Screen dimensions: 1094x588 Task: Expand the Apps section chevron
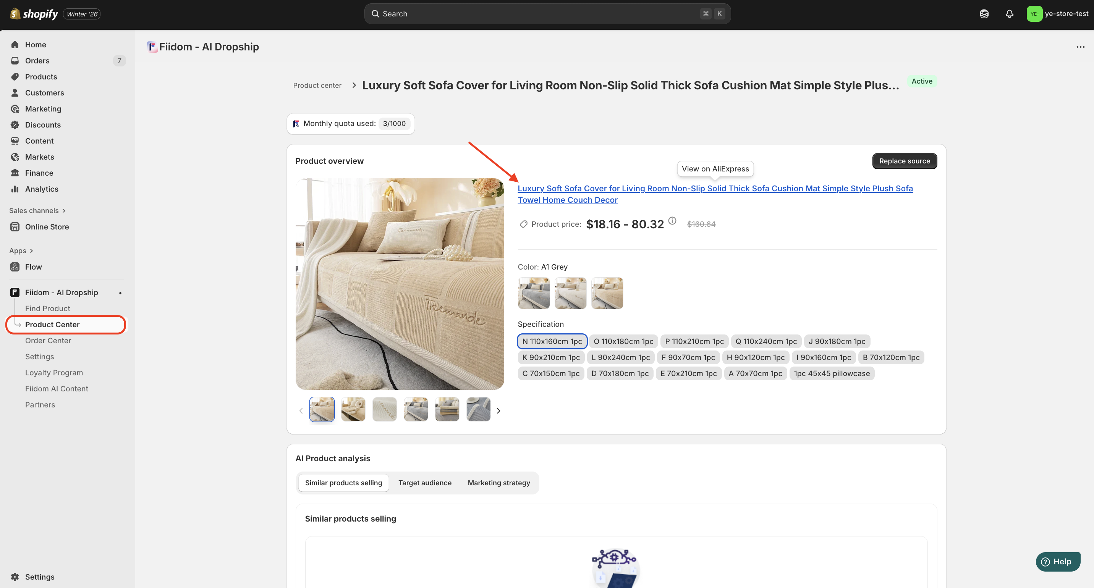(x=31, y=251)
